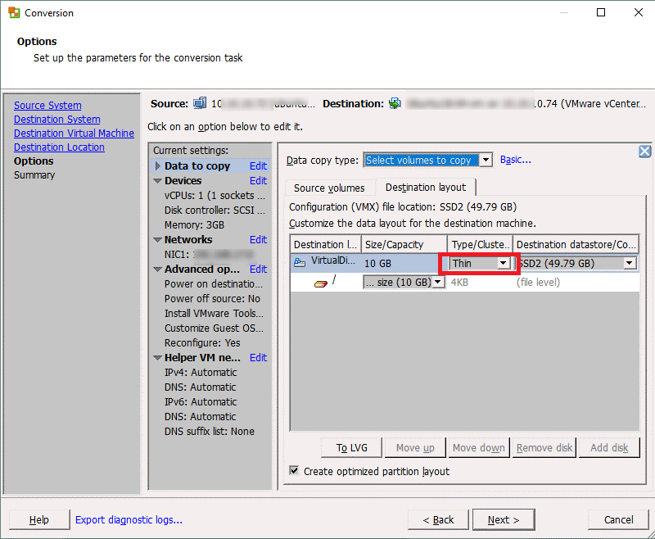Click the Type/Cluster column header
The height and width of the screenshot is (539, 655).
point(480,244)
